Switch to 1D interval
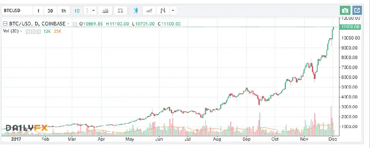Screen dimensions: 370x148 [x=77, y=11]
